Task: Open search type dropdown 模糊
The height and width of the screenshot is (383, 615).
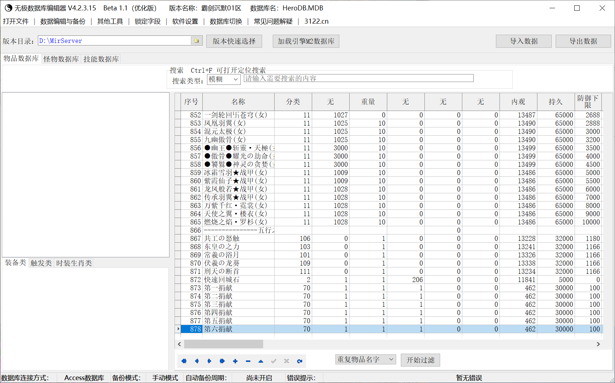Action: [x=224, y=79]
